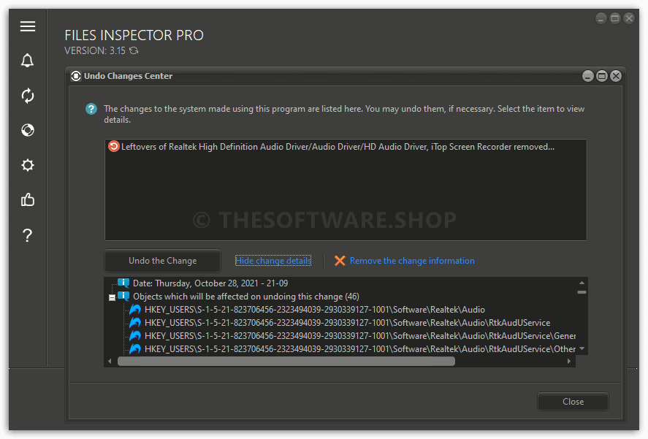Click the globe-like circular sidebar icon

[28, 130]
